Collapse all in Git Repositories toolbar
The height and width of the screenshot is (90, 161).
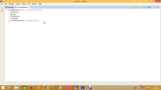[x=131, y=7]
